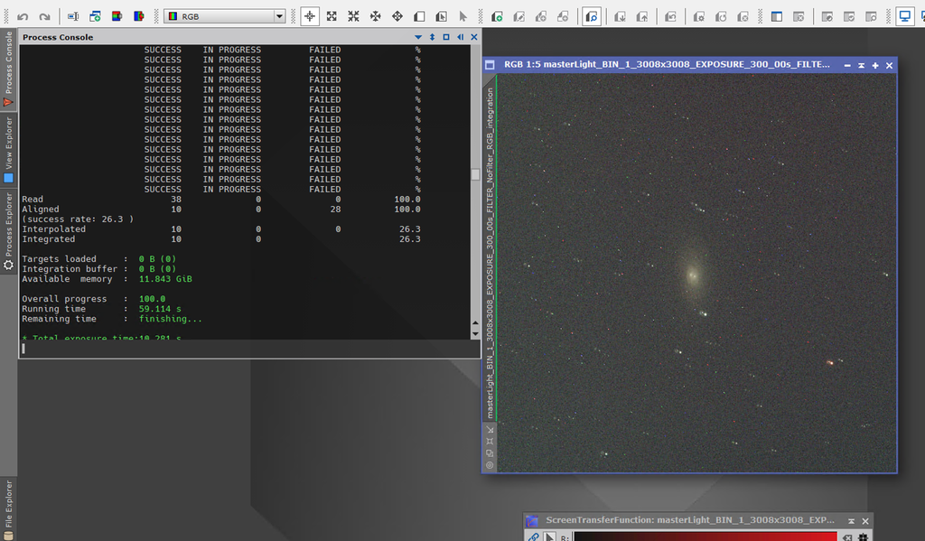Click the Process Console vertical scrollbar thumb
The image size is (925, 541).
(x=475, y=174)
